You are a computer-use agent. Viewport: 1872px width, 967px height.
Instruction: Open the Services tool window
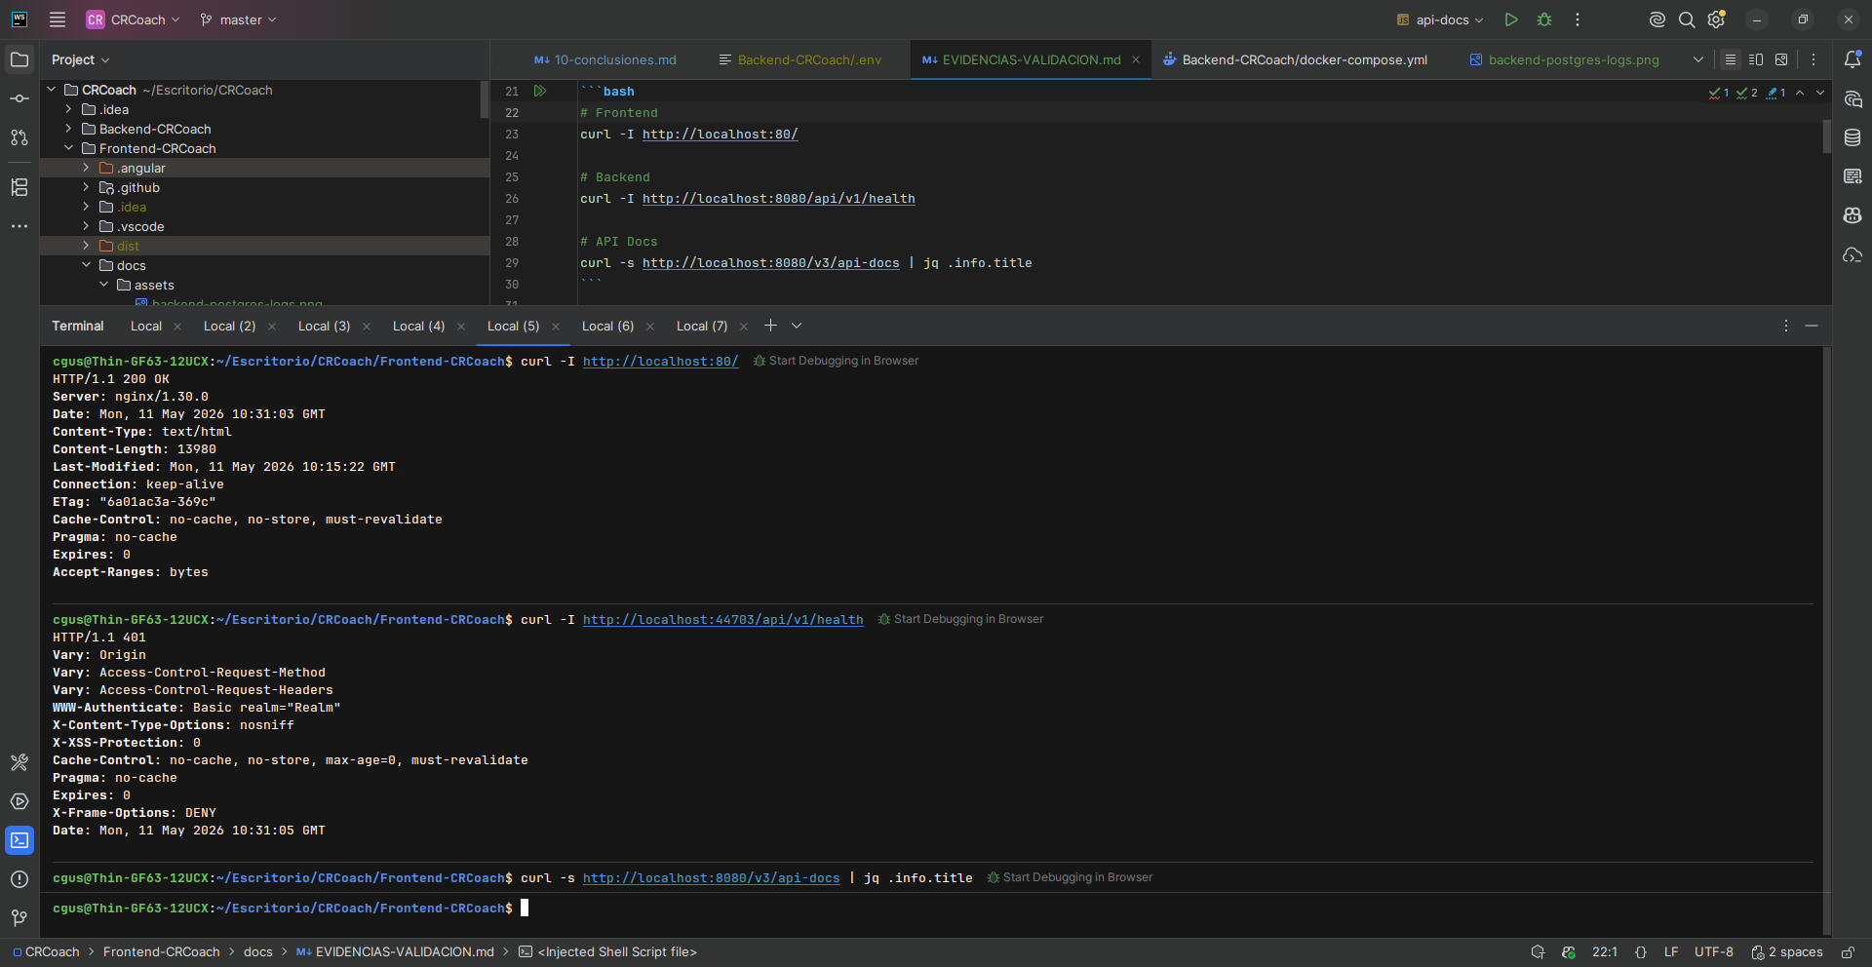pos(19,801)
